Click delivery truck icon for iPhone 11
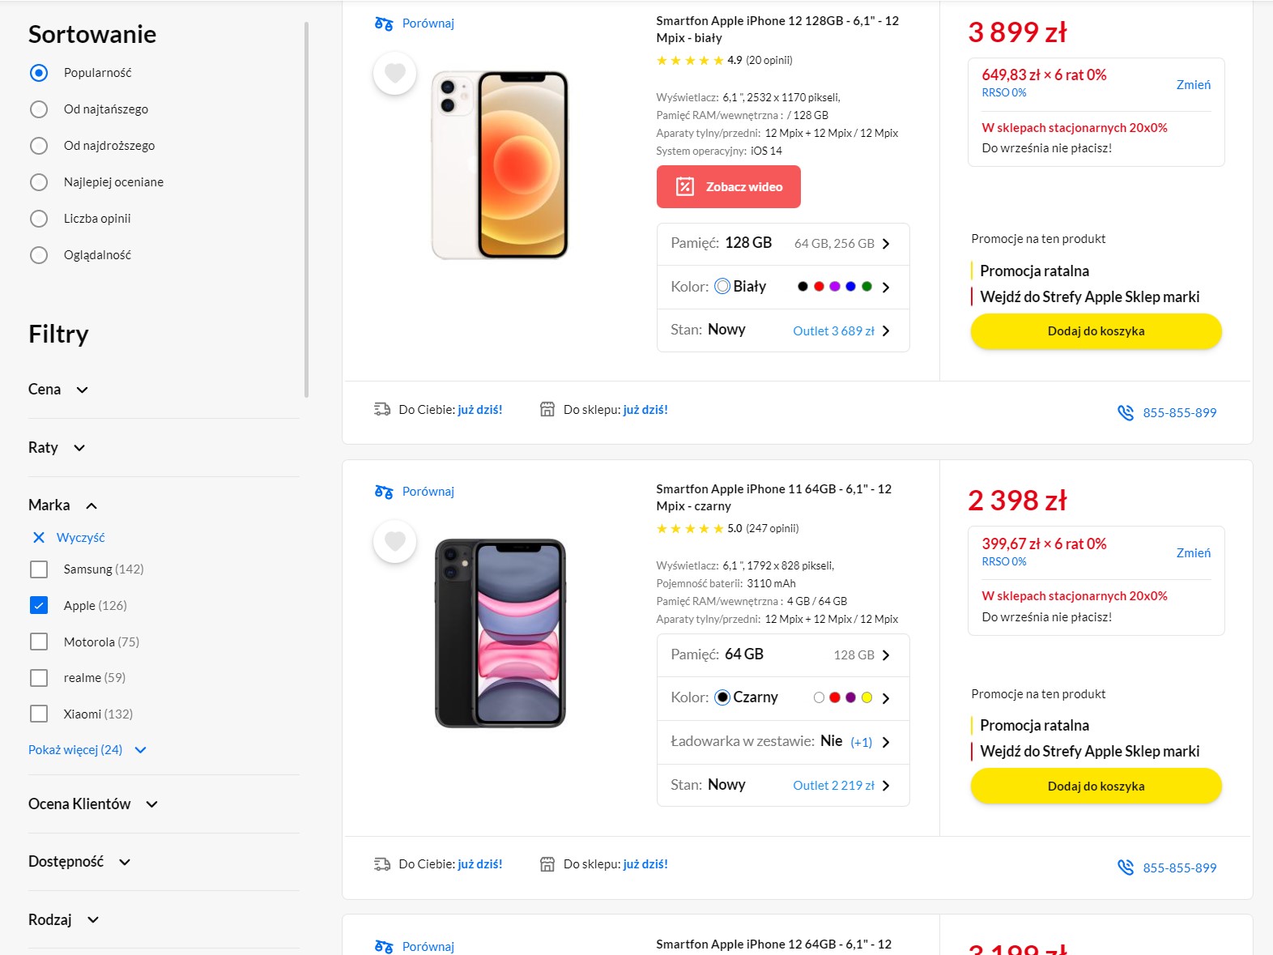 (382, 864)
